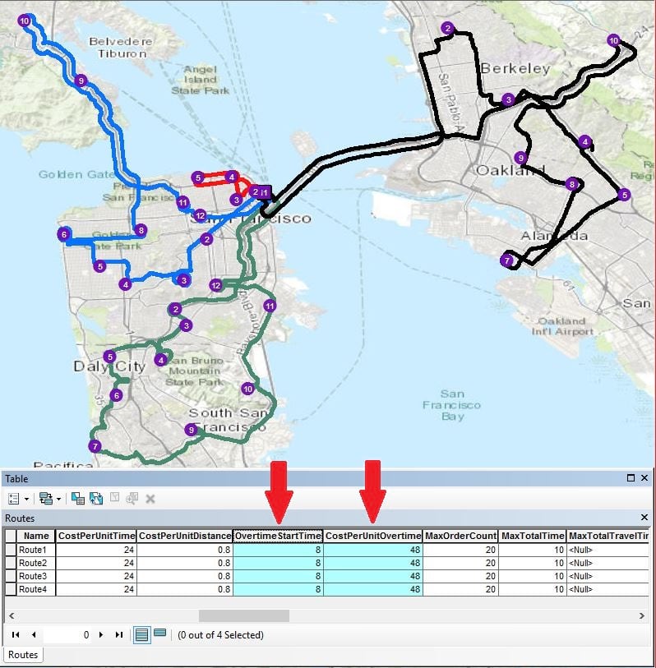Screen dimensions: 656x668
Task: Select the Routes tab at bottom
Action: (x=23, y=654)
